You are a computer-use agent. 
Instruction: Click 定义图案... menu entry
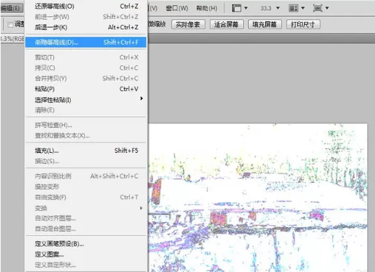tap(86, 255)
